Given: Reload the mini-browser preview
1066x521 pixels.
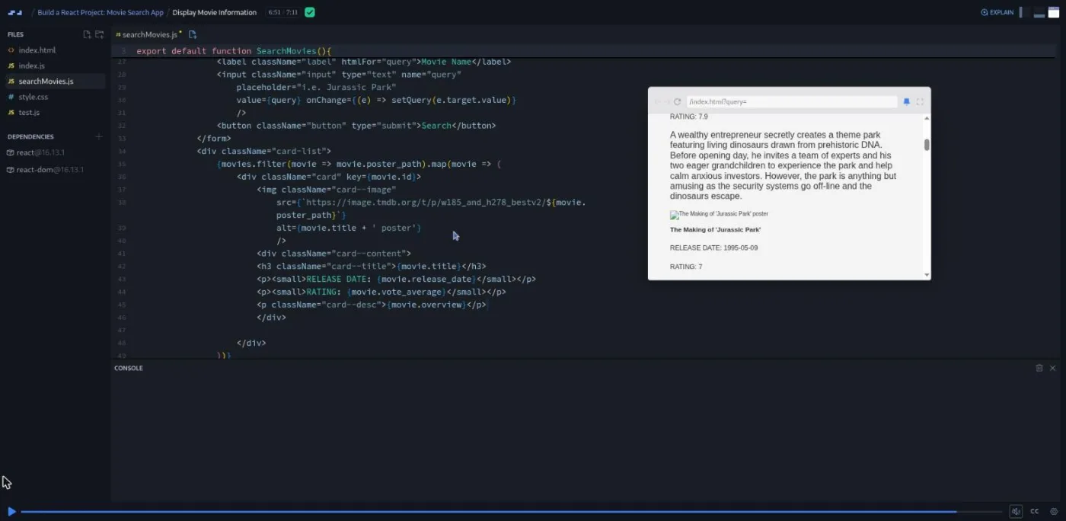Looking at the screenshot, I should [x=677, y=101].
